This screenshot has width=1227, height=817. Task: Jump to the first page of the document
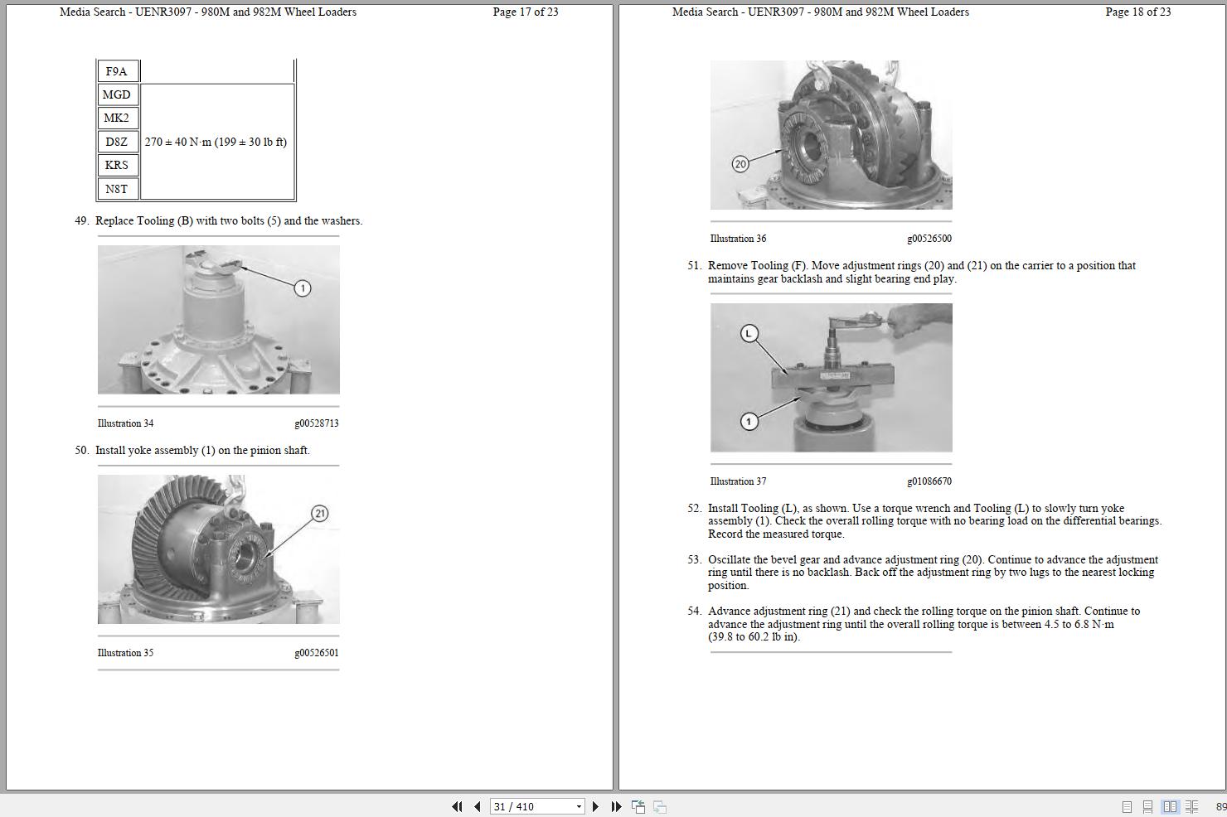pyautogui.click(x=457, y=805)
